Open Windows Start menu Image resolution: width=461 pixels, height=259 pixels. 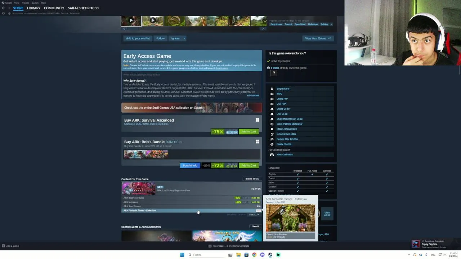pyautogui.click(x=182, y=255)
